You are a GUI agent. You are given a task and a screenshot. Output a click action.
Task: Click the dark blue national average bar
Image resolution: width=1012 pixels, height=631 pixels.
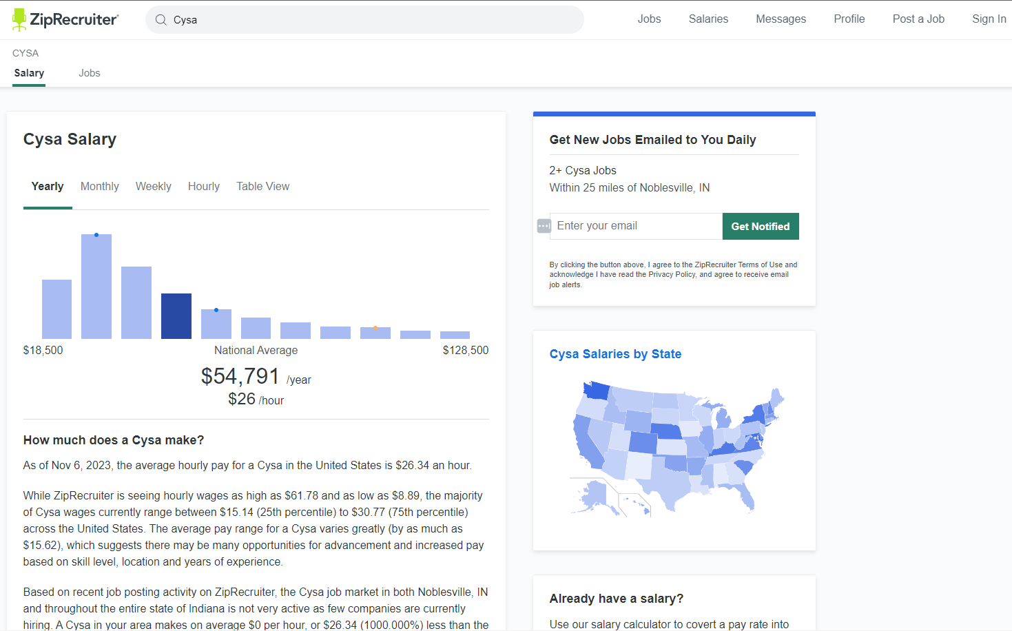point(176,316)
